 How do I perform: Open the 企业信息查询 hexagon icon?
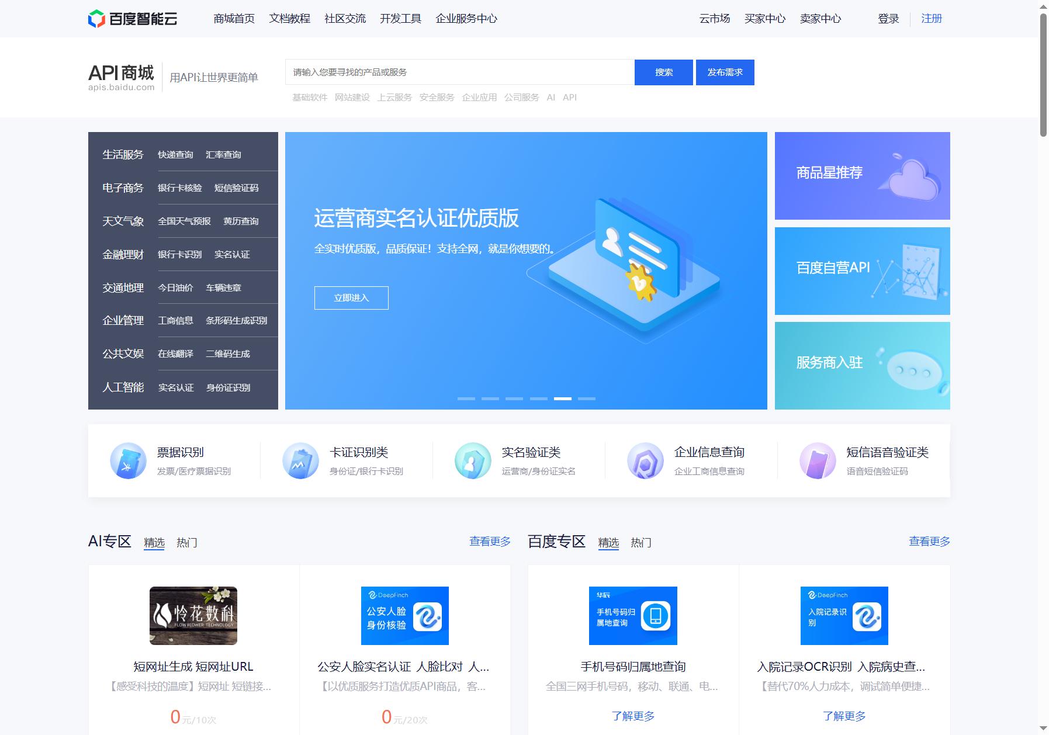[645, 461]
